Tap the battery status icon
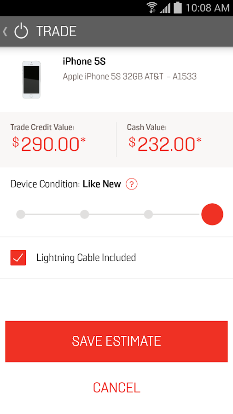This screenshot has height=414, width=233. pos(178,8)
